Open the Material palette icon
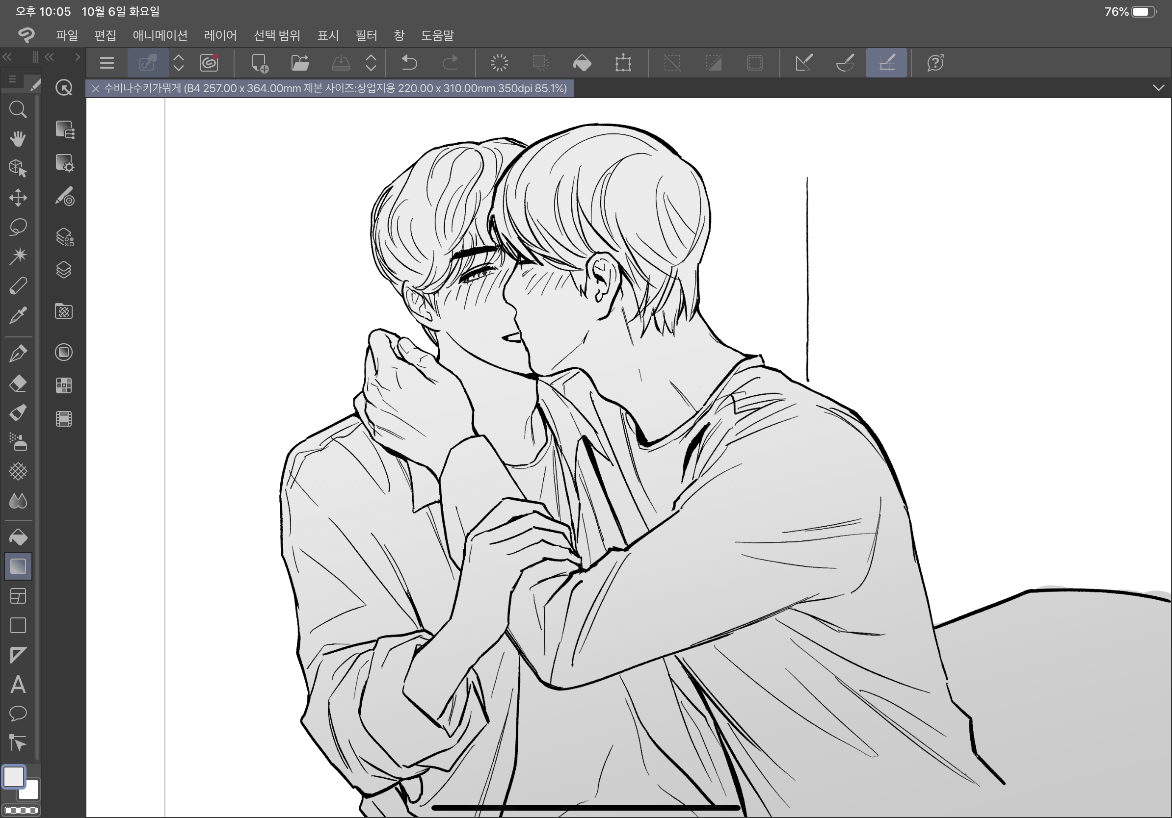 click(x=64, y=311)
